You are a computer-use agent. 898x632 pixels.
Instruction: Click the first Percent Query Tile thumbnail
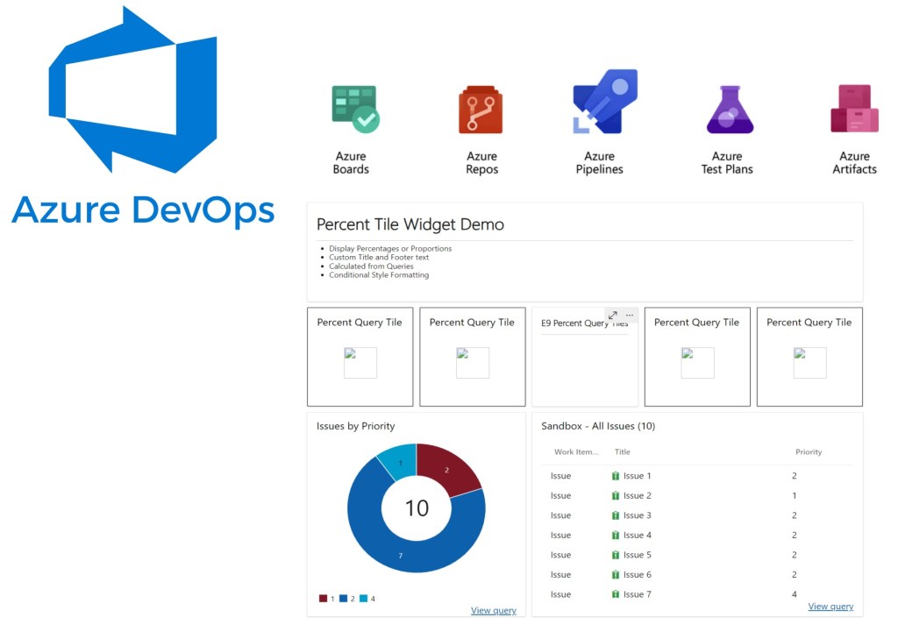click(360, 362)
